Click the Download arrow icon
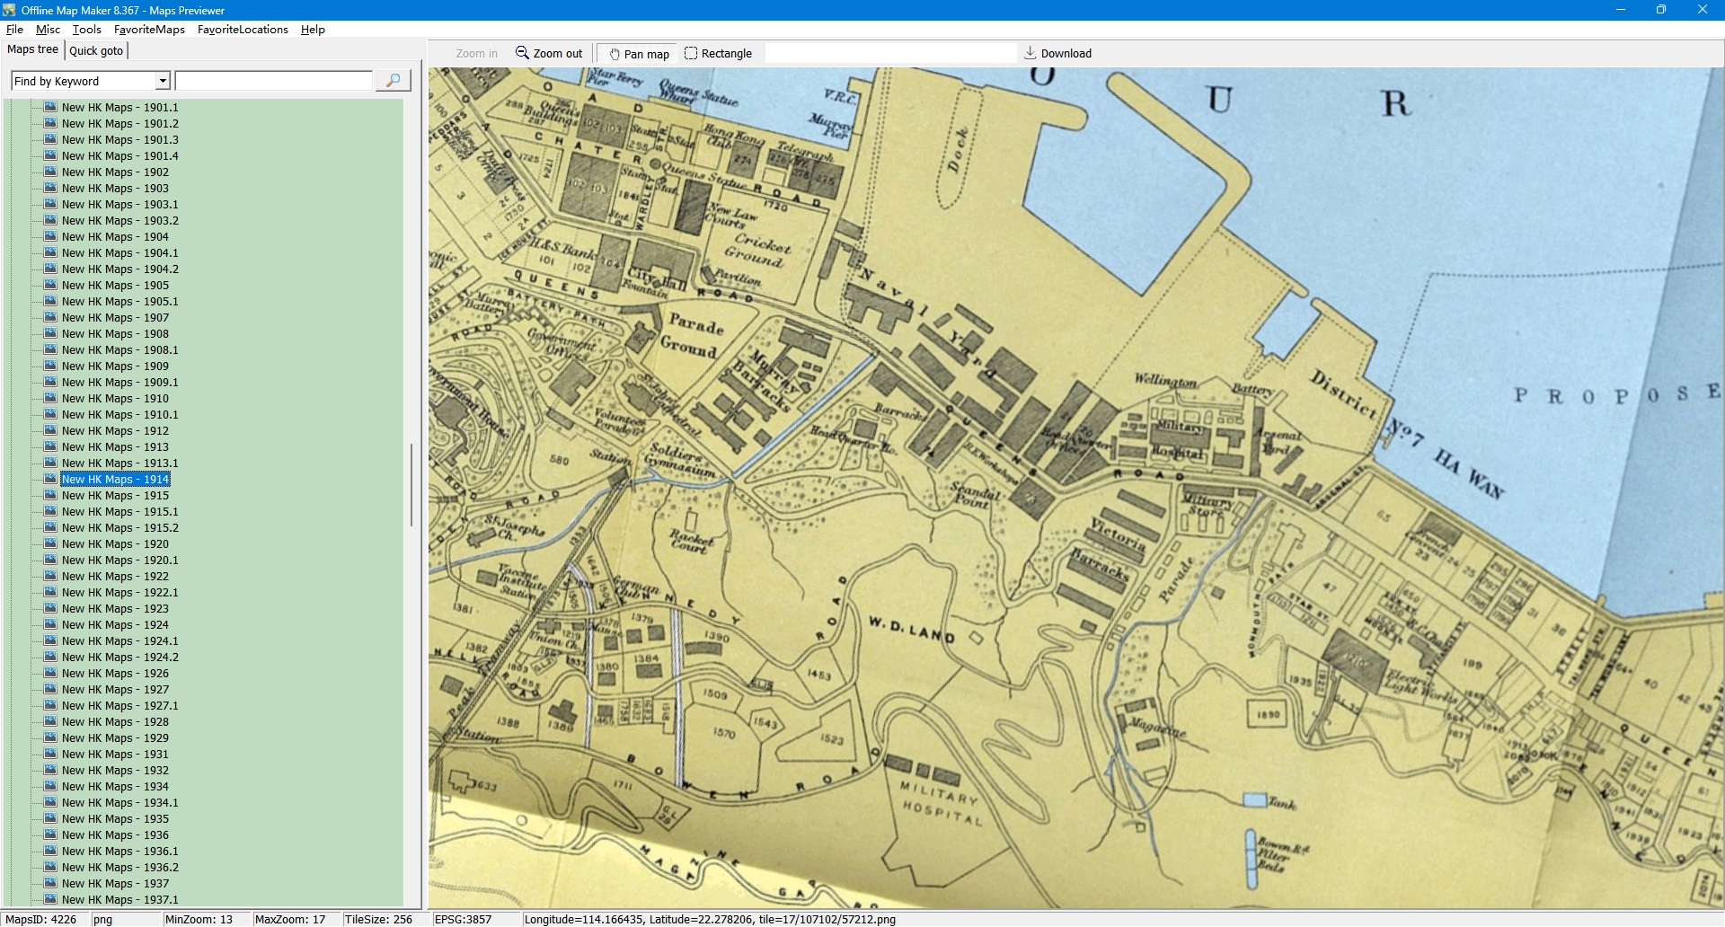Screen dimensions: 1725x927 (1031, 53)
